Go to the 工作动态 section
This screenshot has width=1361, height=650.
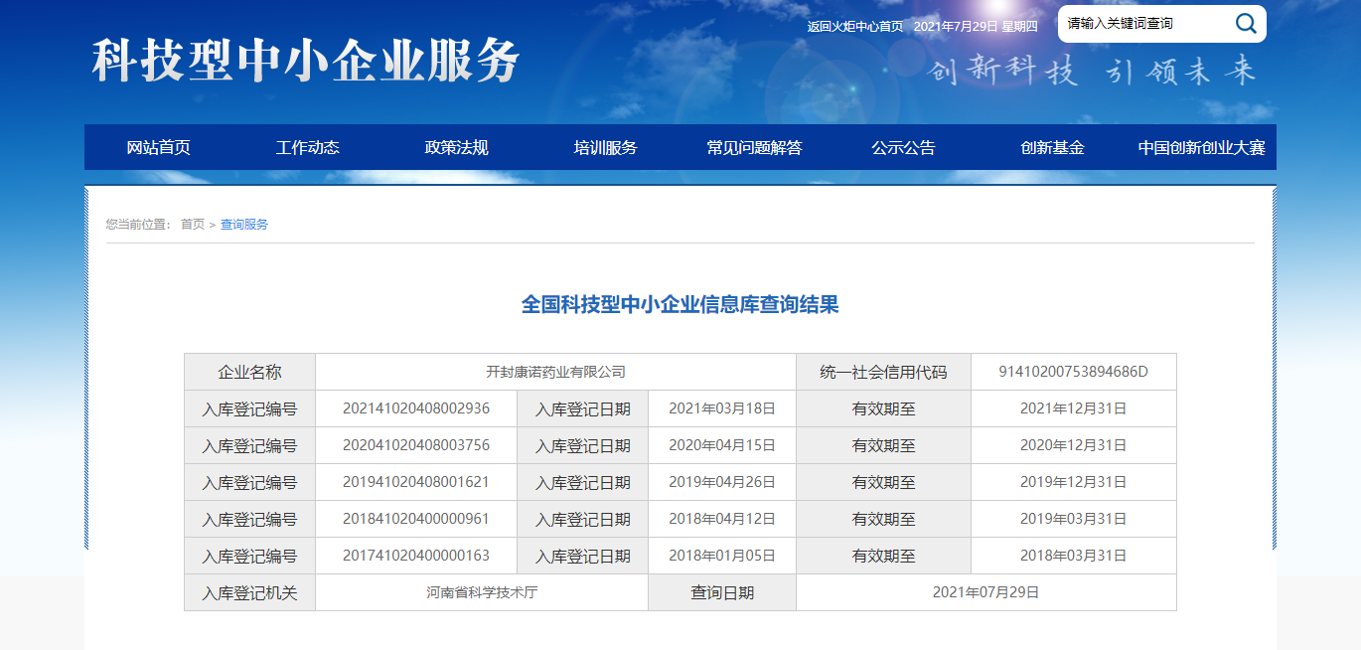(308, 148)
